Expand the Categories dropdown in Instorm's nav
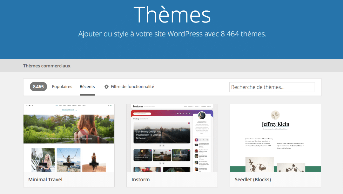The image size is (343, 194). [x=190, y=106]
